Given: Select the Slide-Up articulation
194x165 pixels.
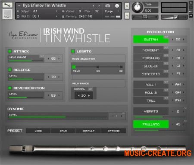Looking at the screenshot, I should click(x=151, y=66).
